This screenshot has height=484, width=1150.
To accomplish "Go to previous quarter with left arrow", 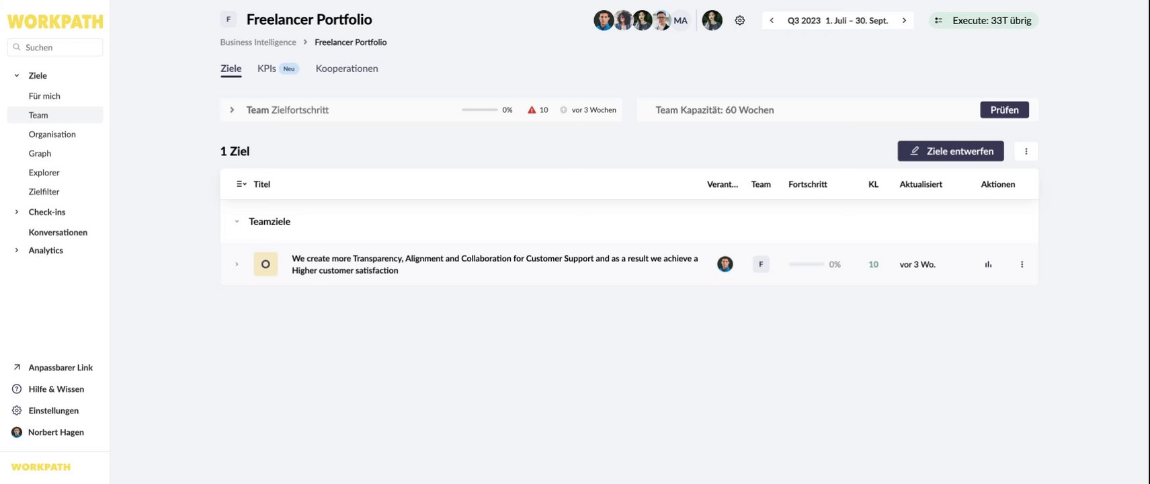I will 772,21.
